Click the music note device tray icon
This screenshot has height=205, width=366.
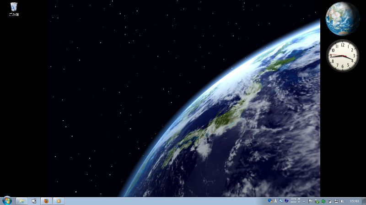(330, 201)
